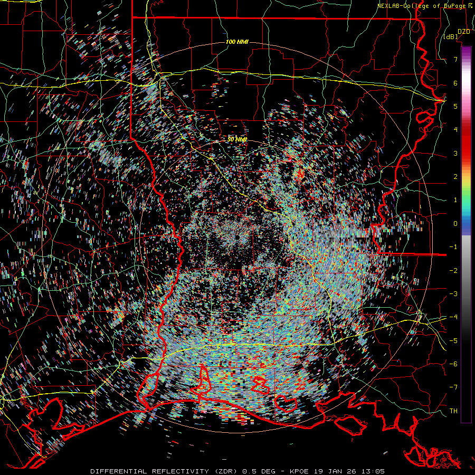Click the '1' value on the color scale
Image resolution: width=475 pixels, height=475 pixels.
[x=455, y=200]
